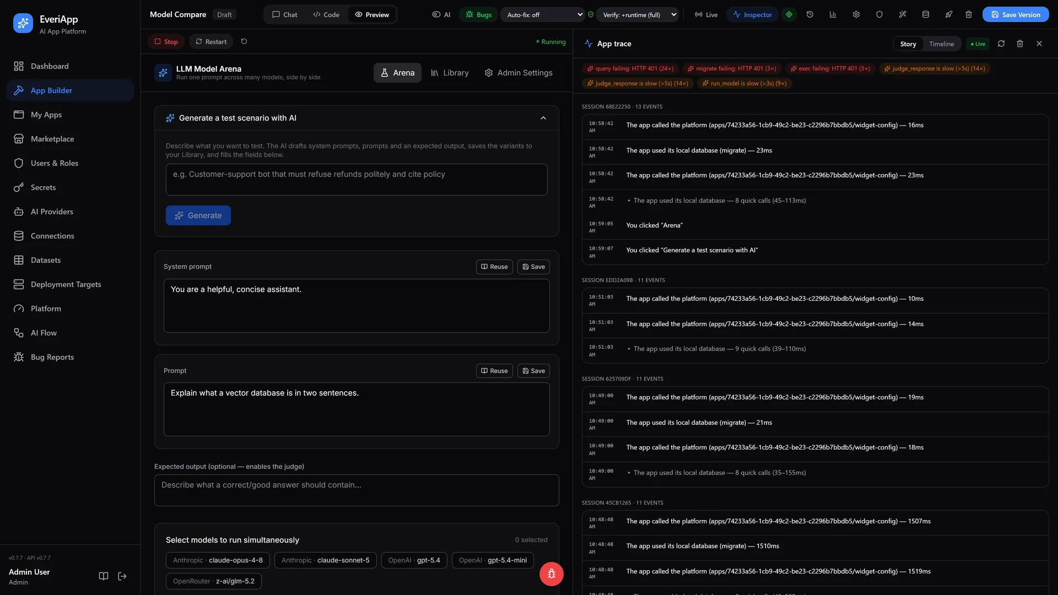1058x595 pixels.
Task: Select the Anthropic claude-sonnet-5 model chip
Action: [326, 560]
